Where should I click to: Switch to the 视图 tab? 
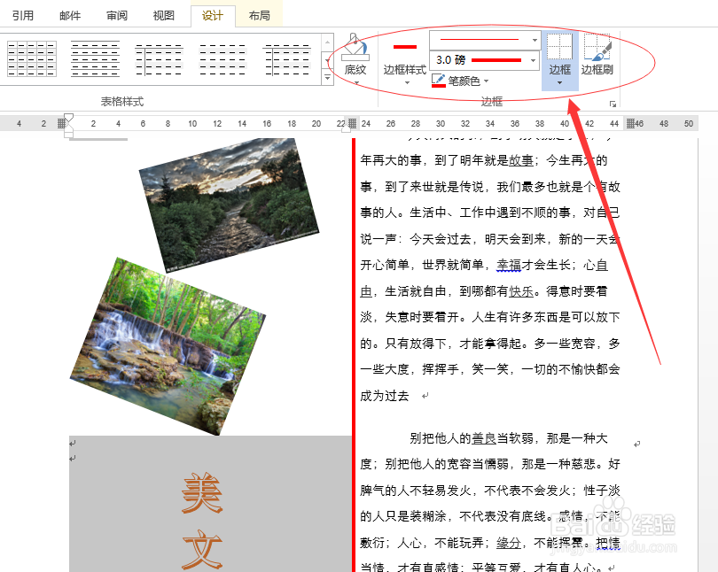164,16
